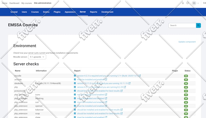206x118 pixels.
Task: Click external-link icon in tokenizer row
Action: coord(121,110)
